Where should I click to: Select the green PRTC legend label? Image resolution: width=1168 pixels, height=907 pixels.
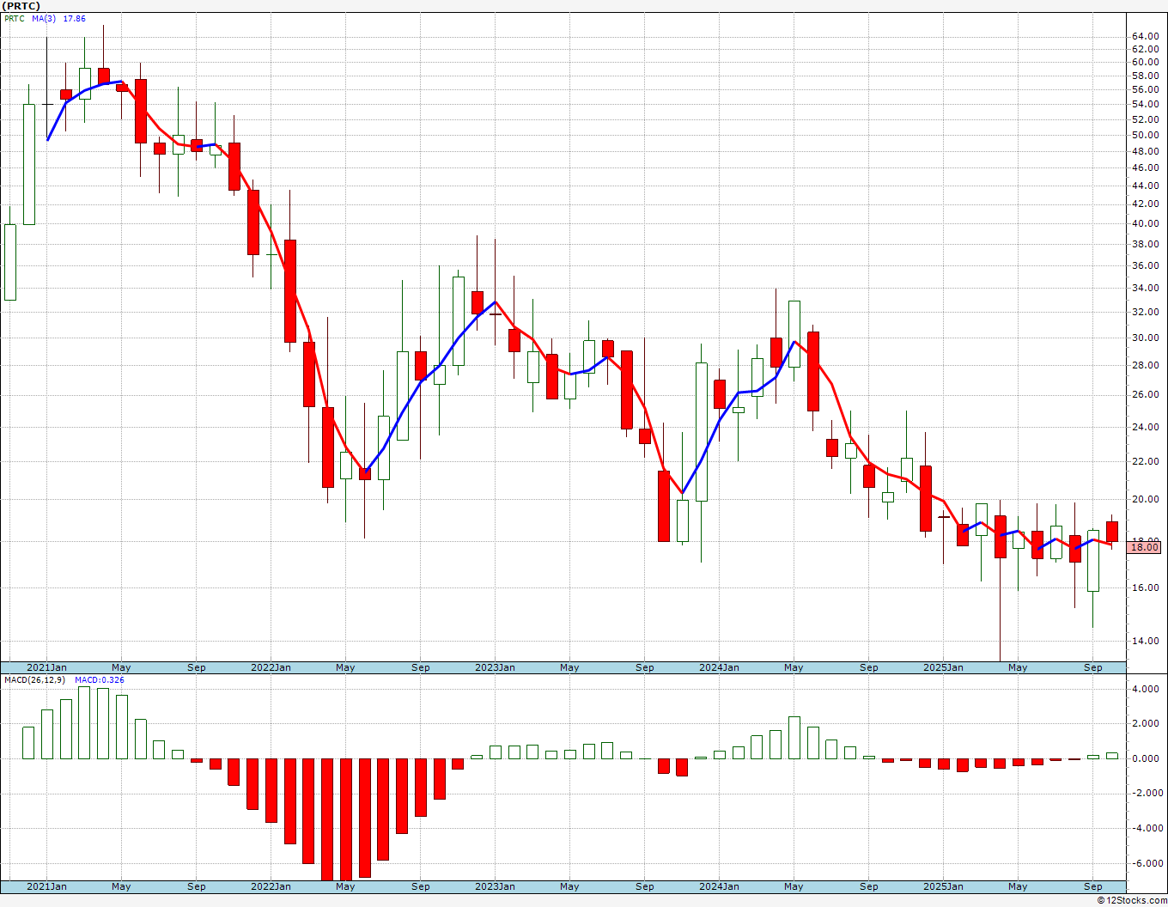tap(15, 19)
